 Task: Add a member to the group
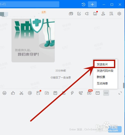(103, 14)
